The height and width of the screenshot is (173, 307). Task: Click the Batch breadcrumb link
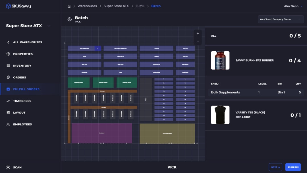(x=156, y=6)
